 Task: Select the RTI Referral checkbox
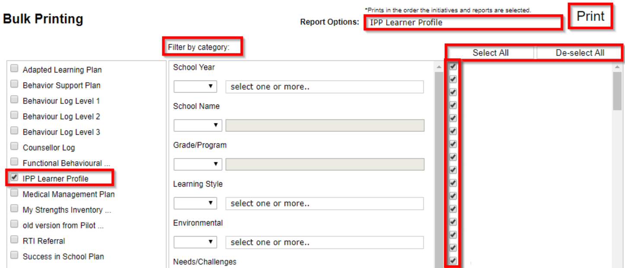pyautogui.click(x=15, y=239)
